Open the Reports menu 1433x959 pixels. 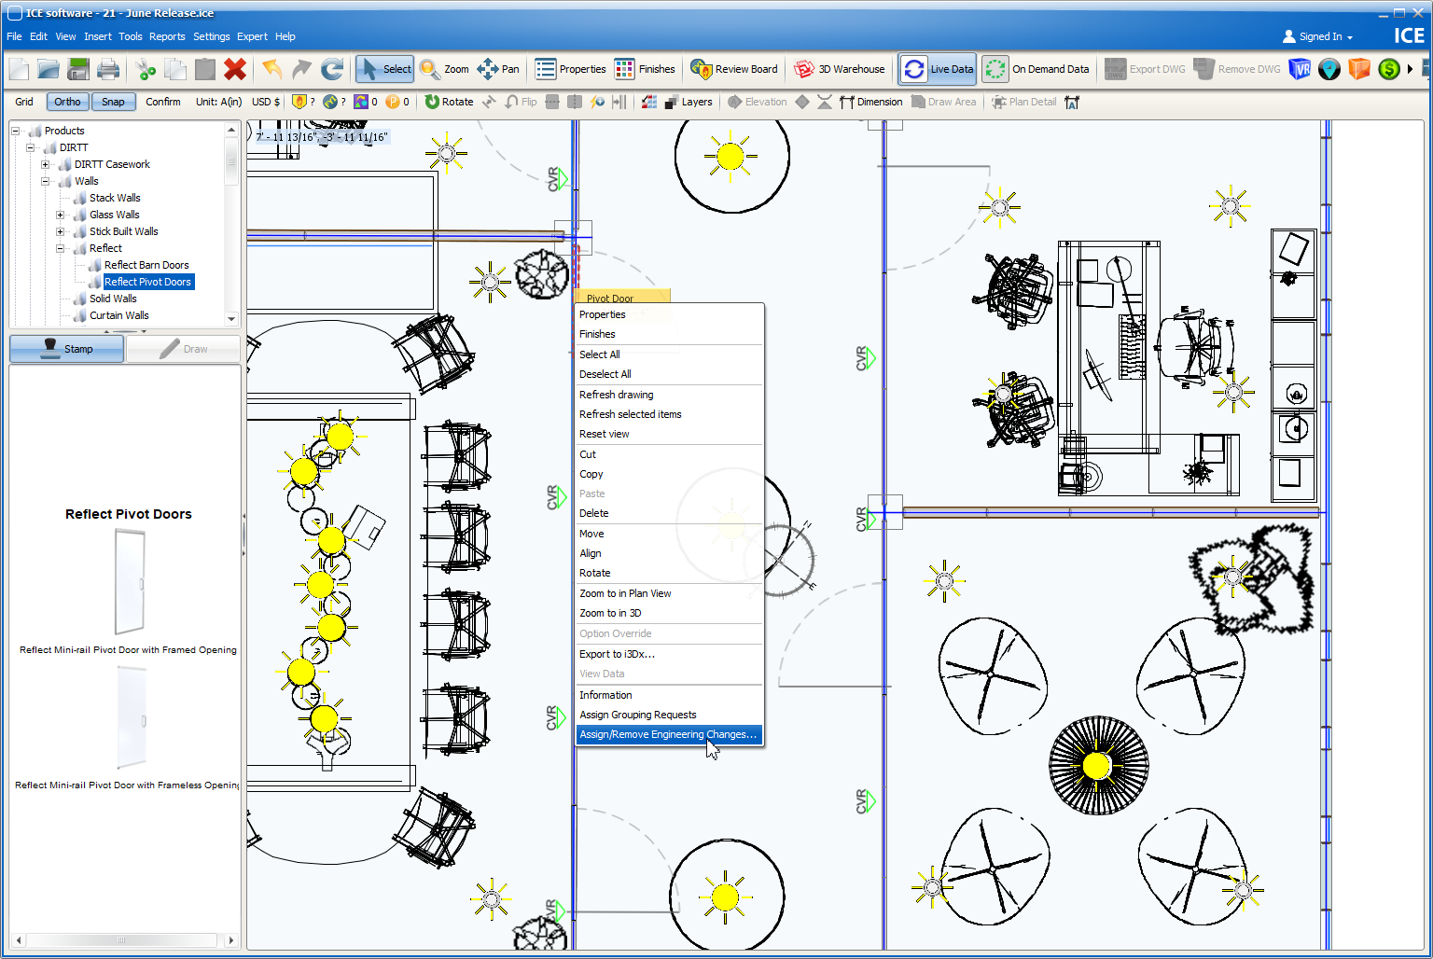(x=167, y=36)
